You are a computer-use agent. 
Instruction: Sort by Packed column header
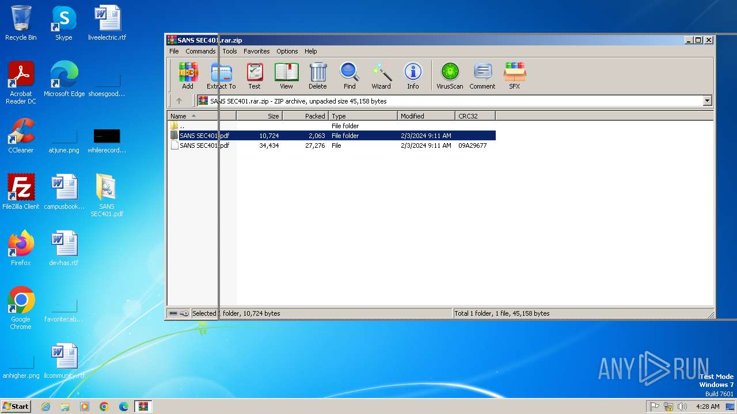tap(305, 116)
